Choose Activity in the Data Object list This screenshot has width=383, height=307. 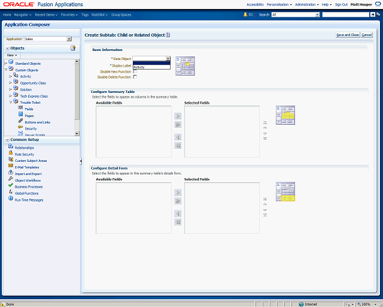point(151,67)
